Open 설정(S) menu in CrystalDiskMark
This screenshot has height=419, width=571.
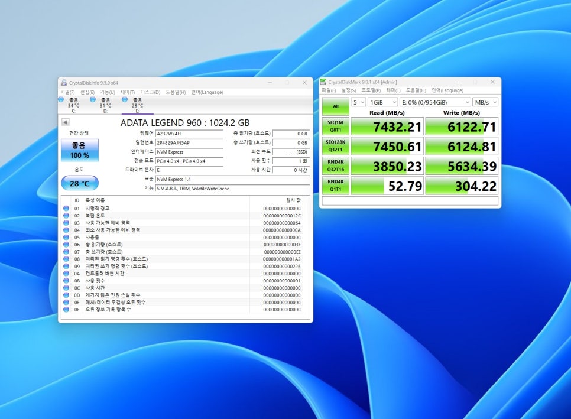[348, 90]
